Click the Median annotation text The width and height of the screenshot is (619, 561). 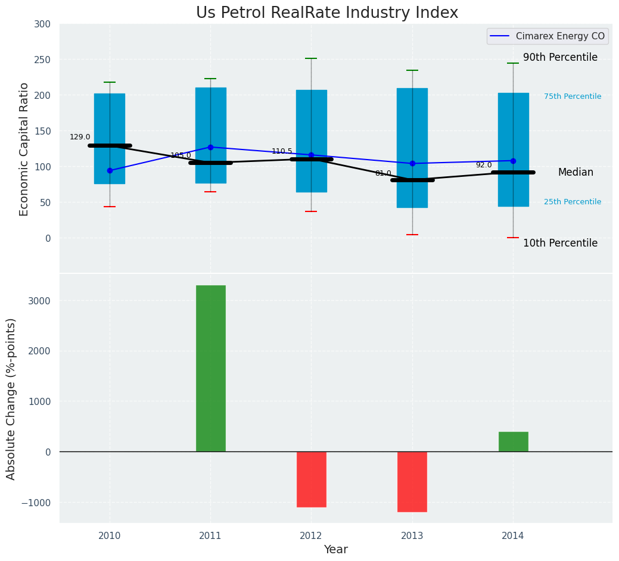click(x=576, y=172)
